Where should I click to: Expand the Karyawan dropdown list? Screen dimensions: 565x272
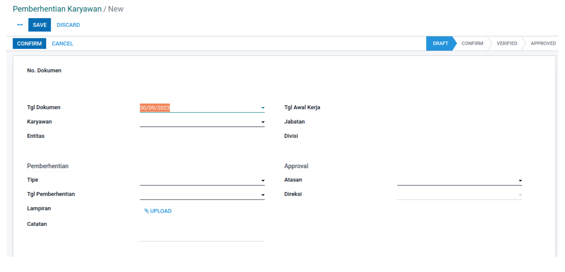263,122
